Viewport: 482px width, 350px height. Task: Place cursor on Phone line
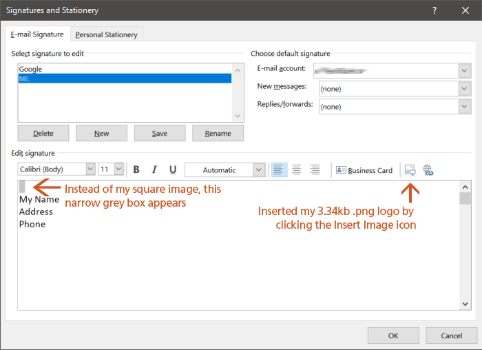pos(32,224)
